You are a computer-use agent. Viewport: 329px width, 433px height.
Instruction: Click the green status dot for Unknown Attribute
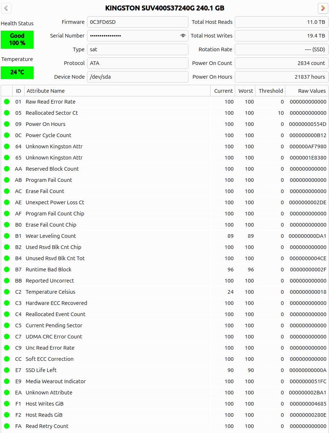(7, 393)
